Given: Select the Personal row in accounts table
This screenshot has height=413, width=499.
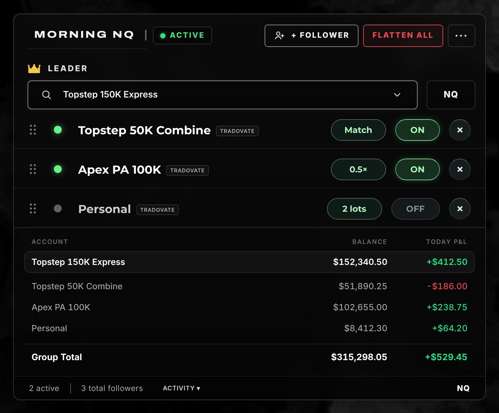Looking at the screenshot, I should click(x=249, y=328).
